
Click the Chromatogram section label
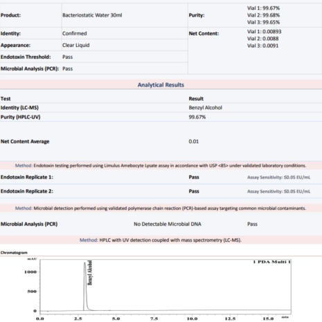pos(14,253)
